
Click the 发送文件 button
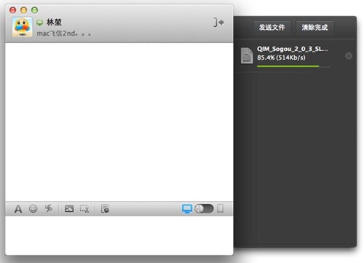click(272, 27)
